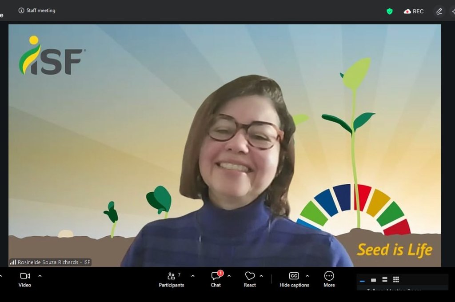Click the info icon beside Staff meeting

pyautogui.click(x=21, y=10)
